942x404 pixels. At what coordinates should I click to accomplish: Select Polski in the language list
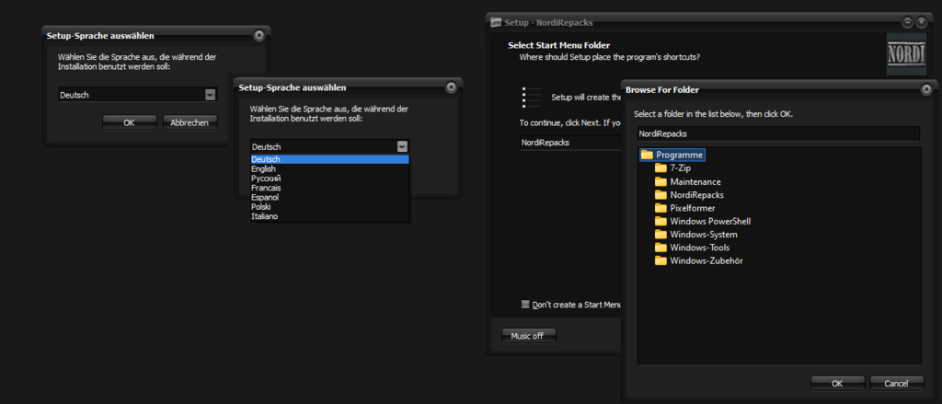click(x=329, y=207)
